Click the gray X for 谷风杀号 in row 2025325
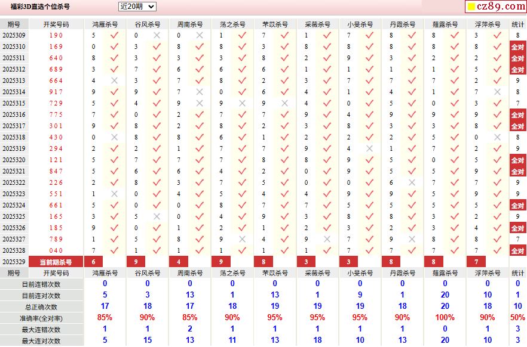Viewport: 527px width, 347px height. point(157,216)
